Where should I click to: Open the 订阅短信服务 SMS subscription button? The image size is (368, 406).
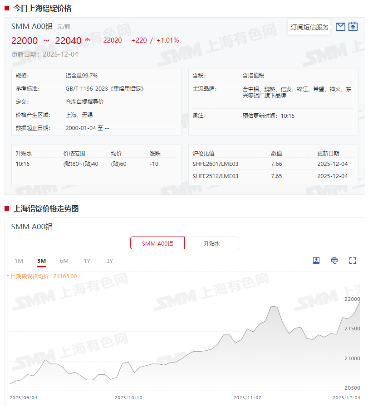(309, 27)
